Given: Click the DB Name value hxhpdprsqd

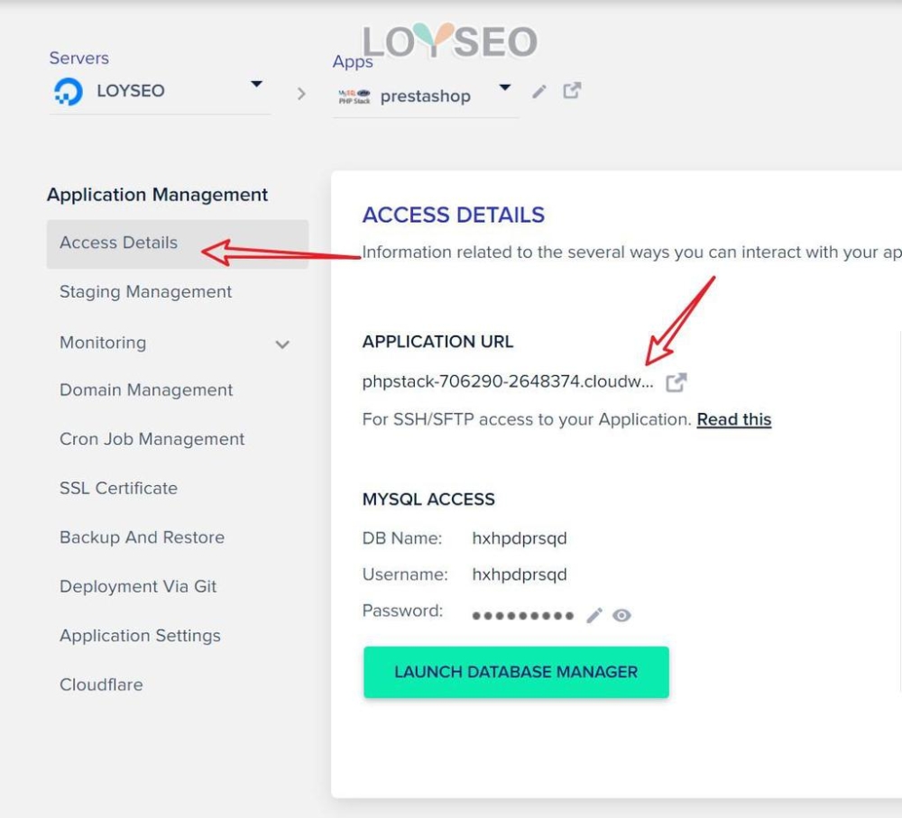Looking at the screenshot, I should click(519, 538).
